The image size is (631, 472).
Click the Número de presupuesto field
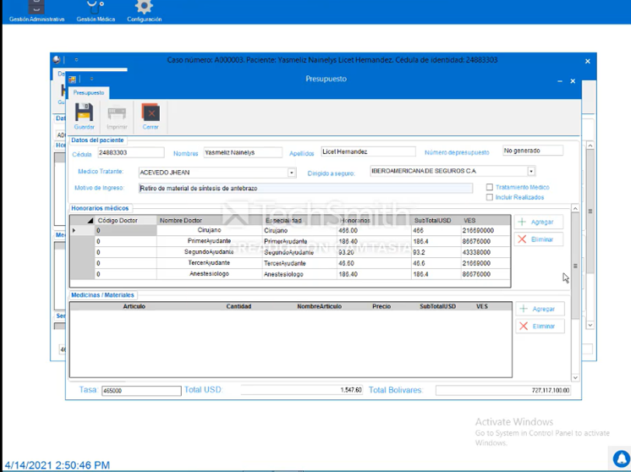coord(533,151)
